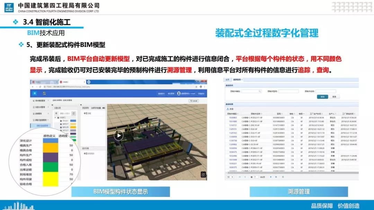
Task: Open component code 1329151 link
Action: [233, 129]
